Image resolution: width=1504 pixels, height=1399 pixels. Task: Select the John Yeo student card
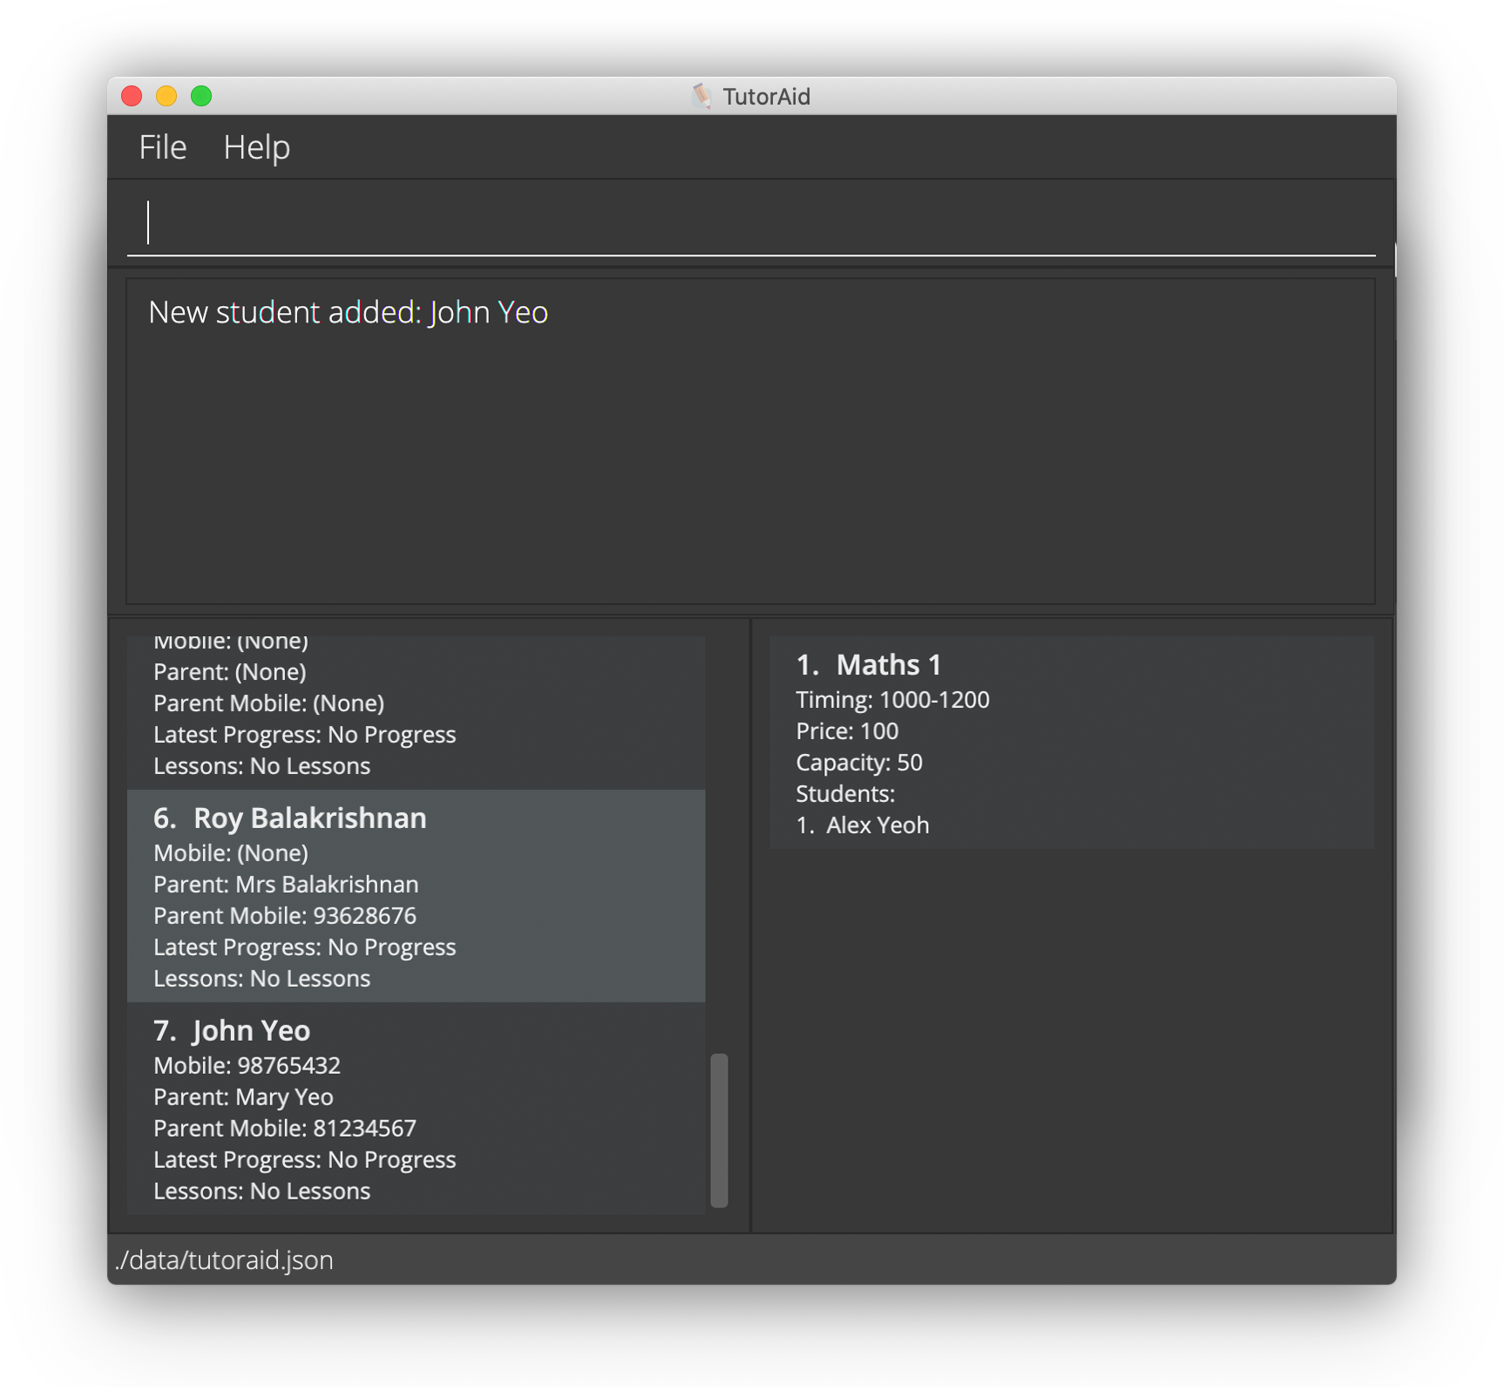[x=416, y=1108]
